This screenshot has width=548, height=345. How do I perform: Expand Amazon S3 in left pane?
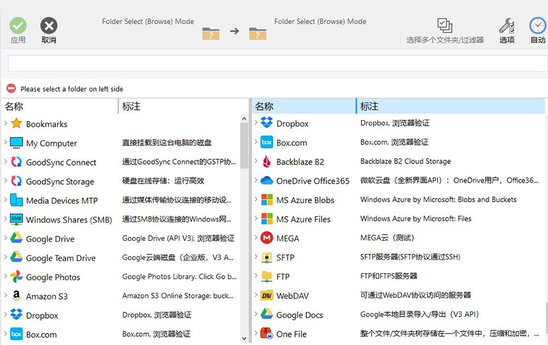pos(5,295)
